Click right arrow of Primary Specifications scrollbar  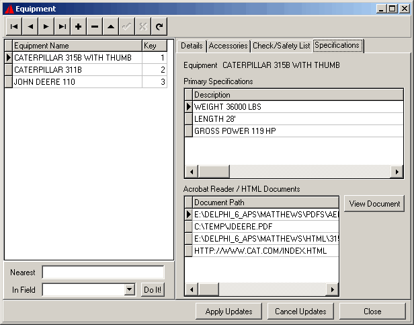[397, 172]
